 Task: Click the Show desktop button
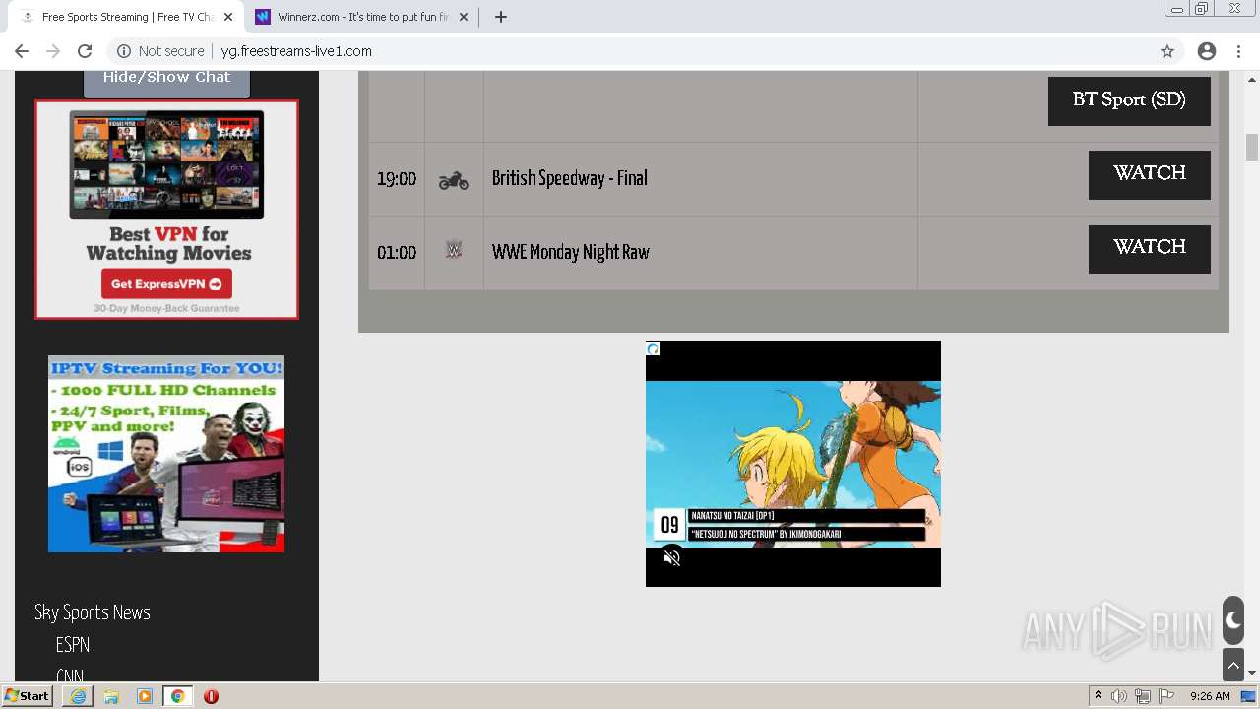coord(1250,696)
